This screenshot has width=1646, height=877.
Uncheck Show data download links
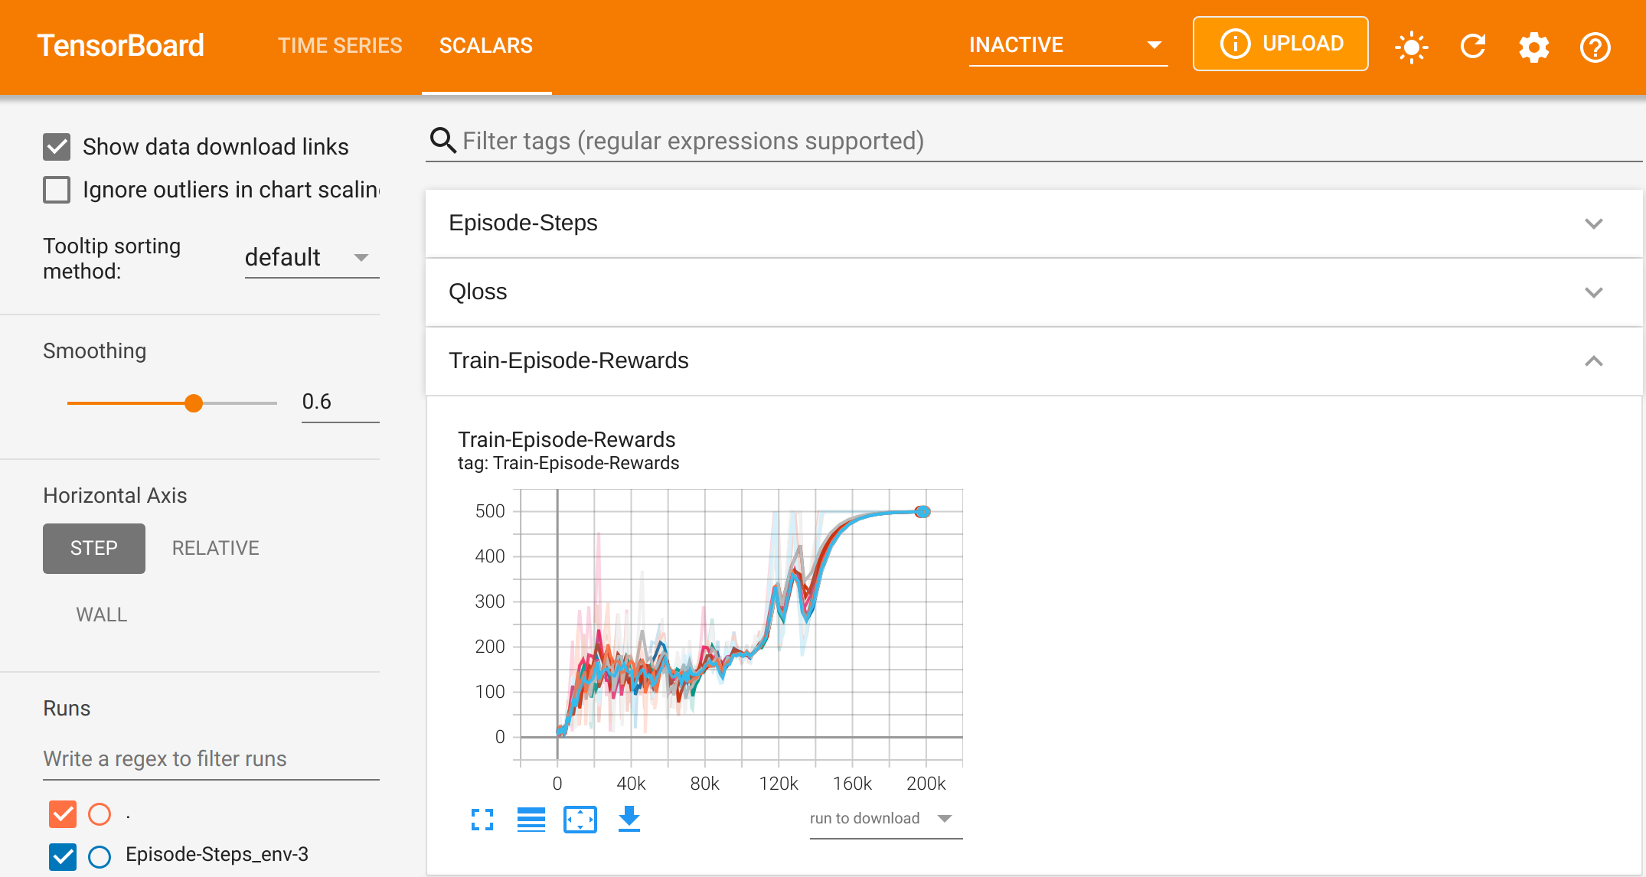pyautogui.click(x=57, y=147)
